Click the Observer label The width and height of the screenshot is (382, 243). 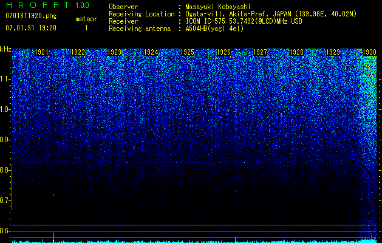(x=123, y=7)
